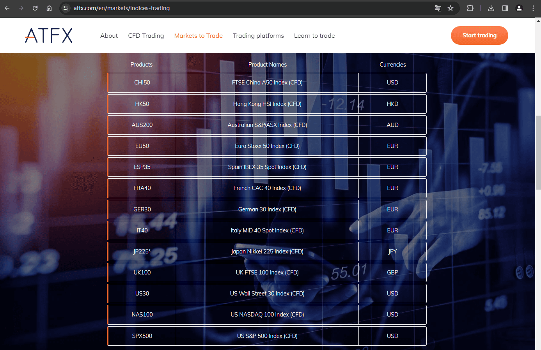The height and width of the screenshot is (350, 541).
Task: Click the browser forward arrow
Action: coord(21,8)
